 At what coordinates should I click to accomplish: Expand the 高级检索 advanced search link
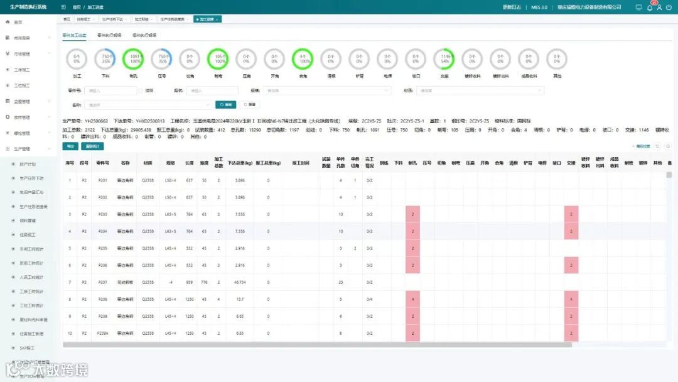coord(641,146)
